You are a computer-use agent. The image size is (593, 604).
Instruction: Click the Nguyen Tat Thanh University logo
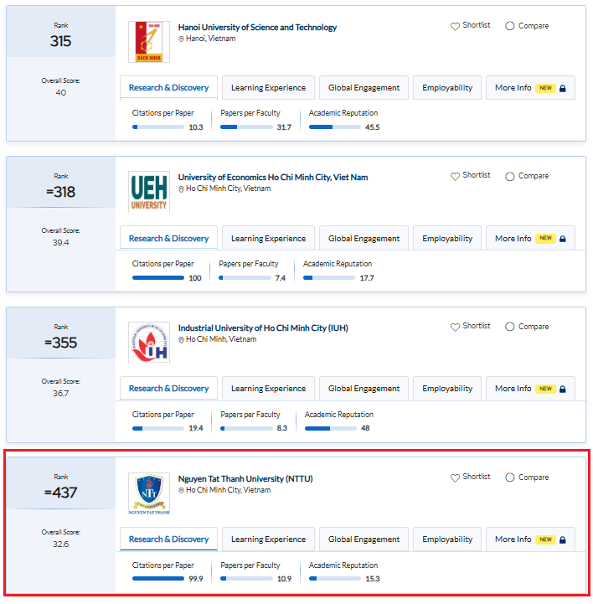coord(148,493)
